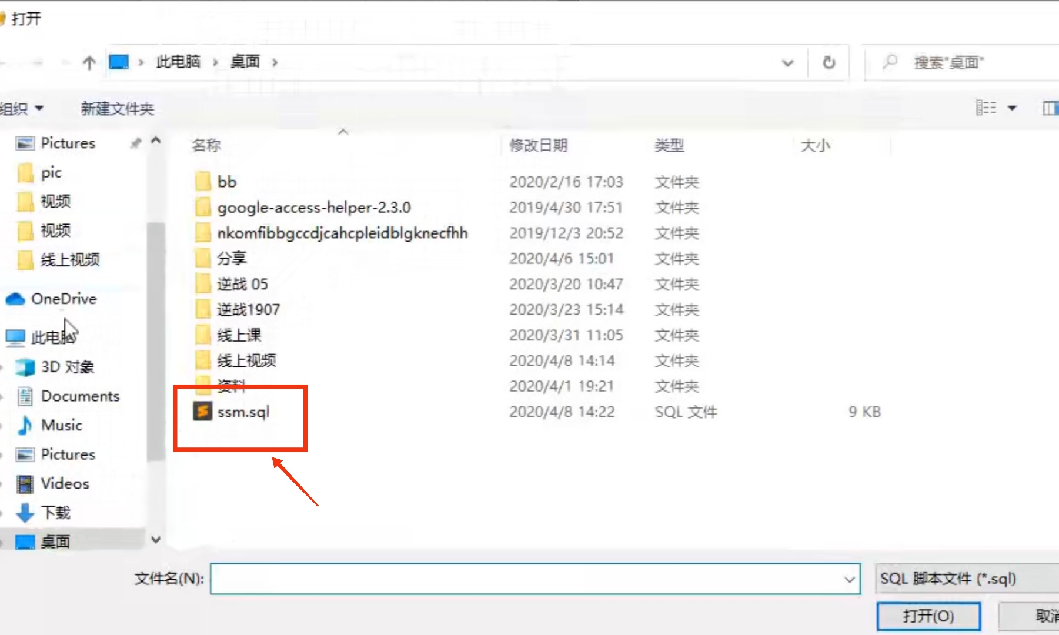1059x635 pixels.
Task: Click the refresh button in address bar
Action: [x=829, y=62]
